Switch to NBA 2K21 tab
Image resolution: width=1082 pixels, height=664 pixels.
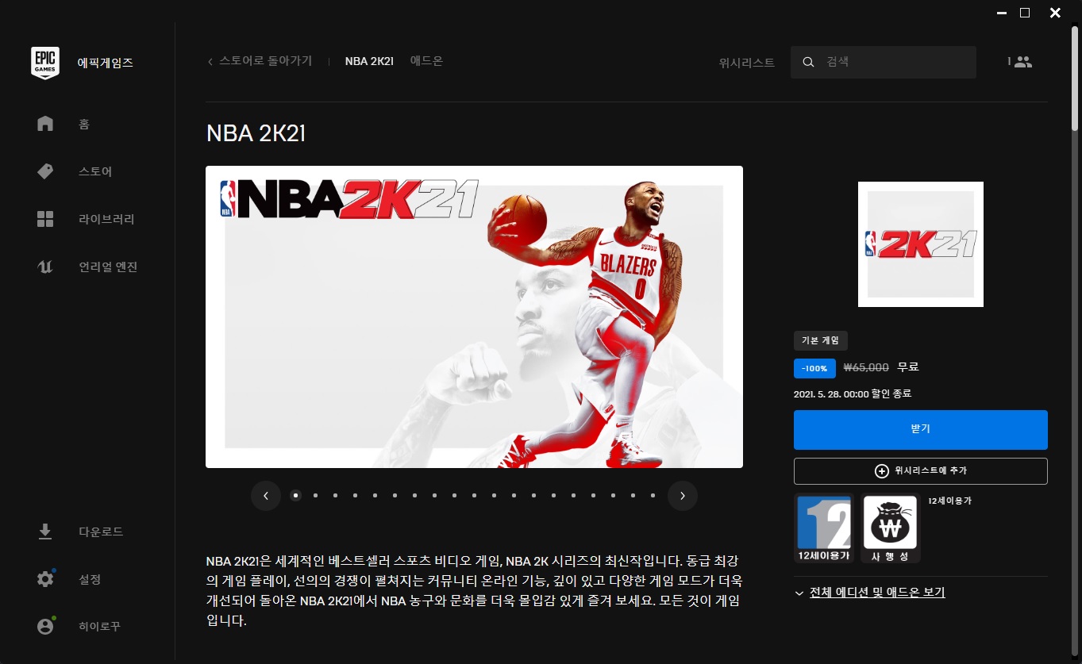pyautogui.click(x=369, y=61)
